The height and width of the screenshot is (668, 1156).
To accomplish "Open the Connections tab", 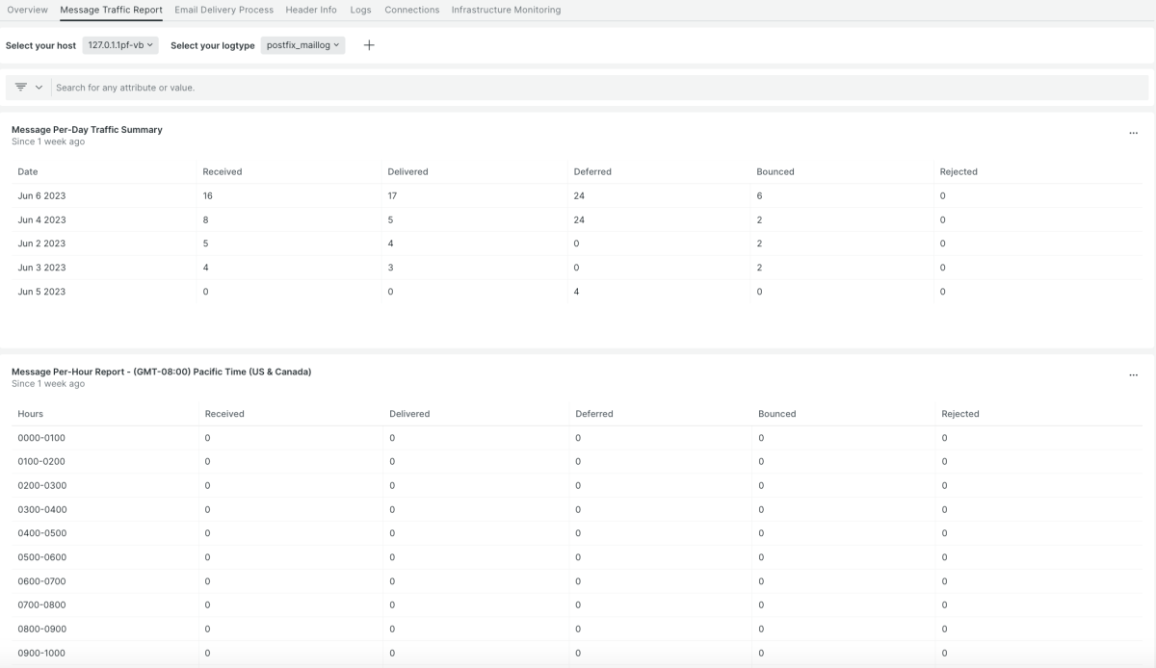I will (x=411, y=10).
